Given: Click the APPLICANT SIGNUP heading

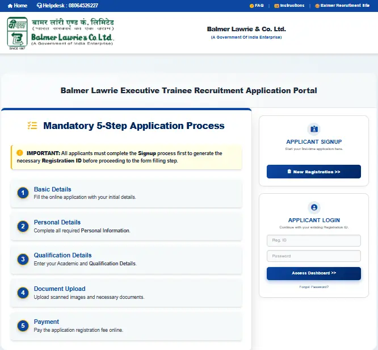Looking at the screenshot, I should click(x=314, y=142).
